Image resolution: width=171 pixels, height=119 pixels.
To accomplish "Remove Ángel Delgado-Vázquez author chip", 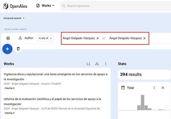I will 144,38.
